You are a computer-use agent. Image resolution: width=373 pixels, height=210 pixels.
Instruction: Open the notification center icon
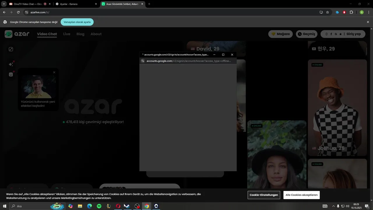tap(367, 206)
